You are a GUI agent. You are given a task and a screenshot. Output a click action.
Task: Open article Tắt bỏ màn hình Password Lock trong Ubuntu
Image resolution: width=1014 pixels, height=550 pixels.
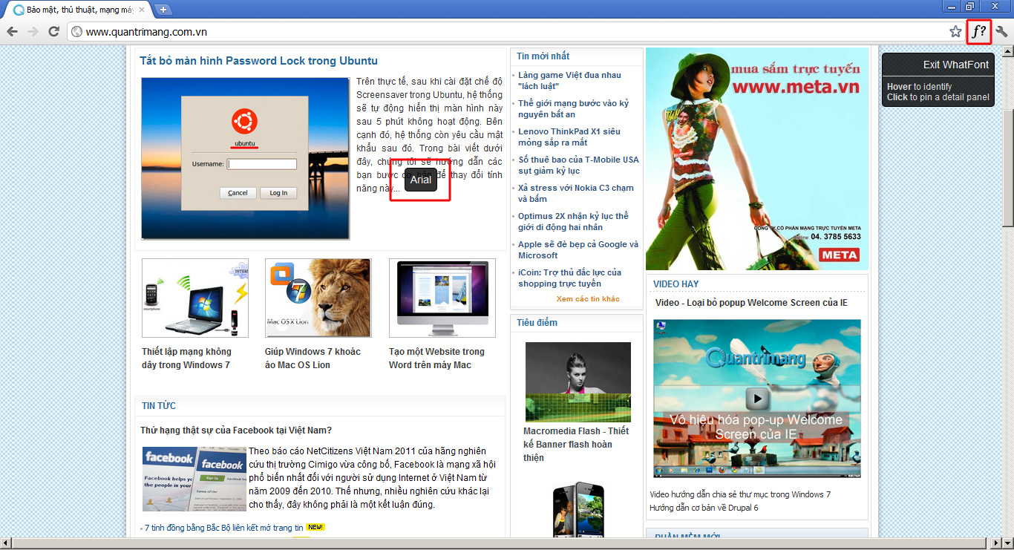pos(258,61)
